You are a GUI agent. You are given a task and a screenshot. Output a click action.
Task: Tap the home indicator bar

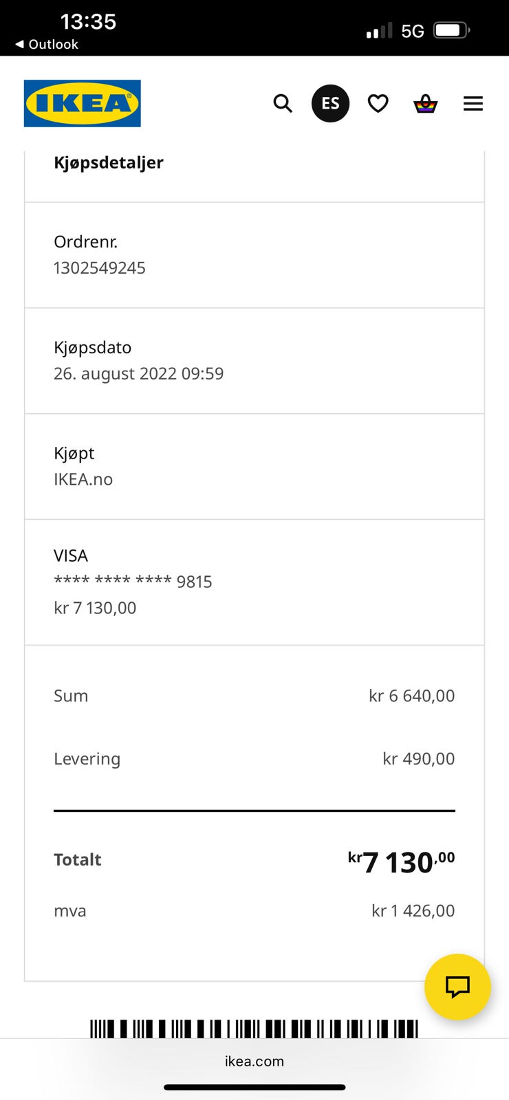[x=254, y=1088]
